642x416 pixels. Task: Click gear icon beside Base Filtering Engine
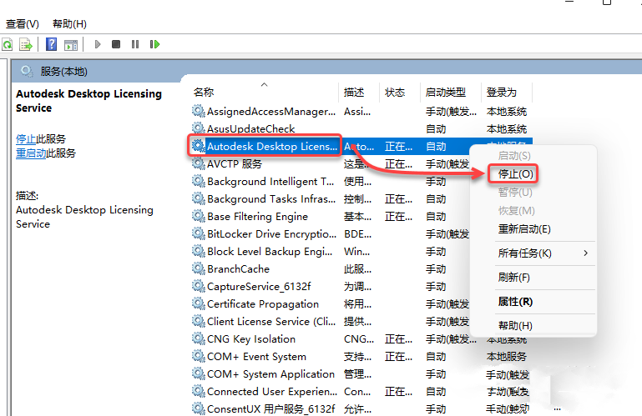click(199, 216)
